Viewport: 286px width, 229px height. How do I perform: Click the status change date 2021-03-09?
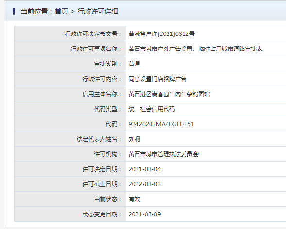pyautogui.click(x=145, y=214)
